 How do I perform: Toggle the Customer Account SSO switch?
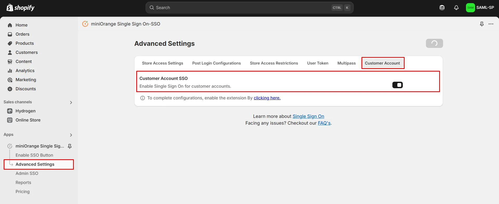(398, 85)
